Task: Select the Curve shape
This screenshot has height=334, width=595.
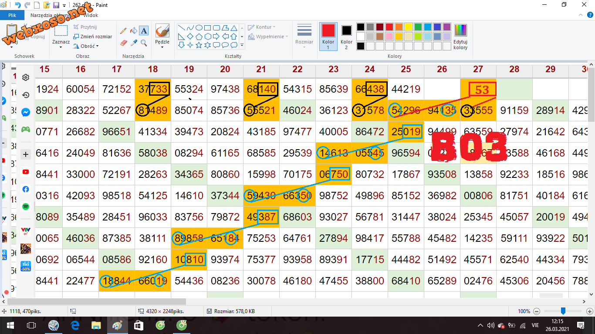Action: [x=190, y=27]
